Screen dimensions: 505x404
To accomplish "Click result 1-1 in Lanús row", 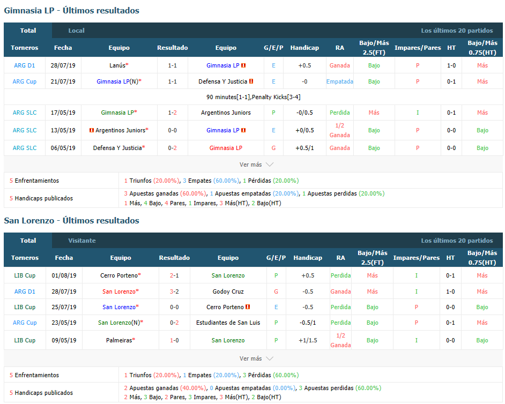I will (x=172, y=65).
